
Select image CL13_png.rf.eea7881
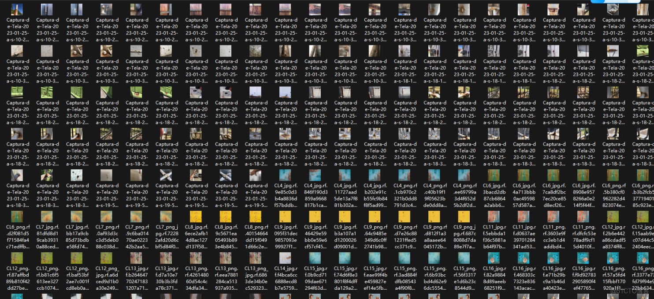point(226,258)
